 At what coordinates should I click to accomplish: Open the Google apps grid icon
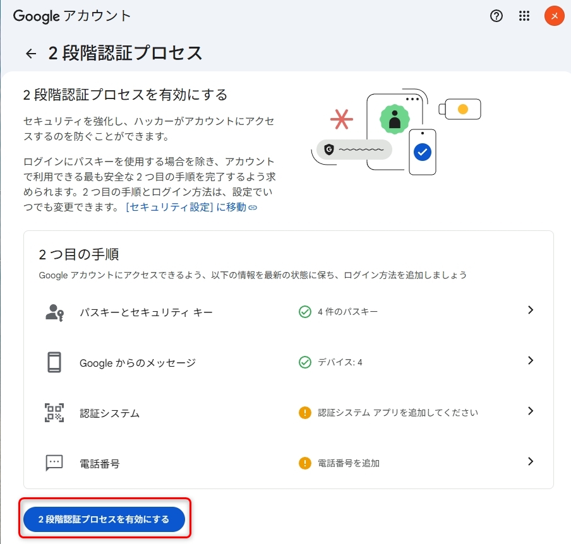click(524, 16)
